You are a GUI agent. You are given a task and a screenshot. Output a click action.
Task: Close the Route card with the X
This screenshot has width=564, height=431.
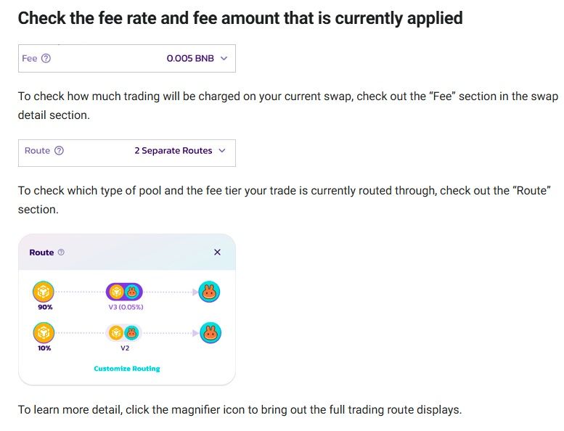(x=217, y=253)
